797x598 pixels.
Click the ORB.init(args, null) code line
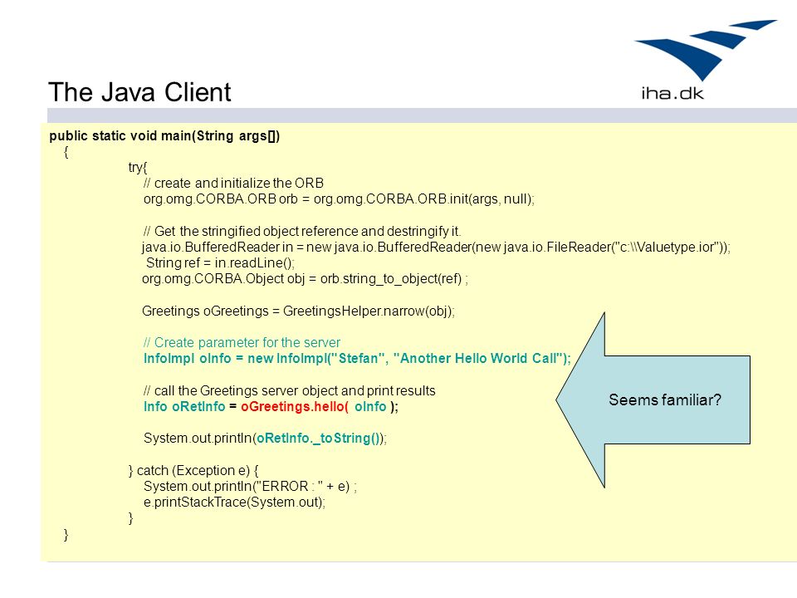pos(339,199)
